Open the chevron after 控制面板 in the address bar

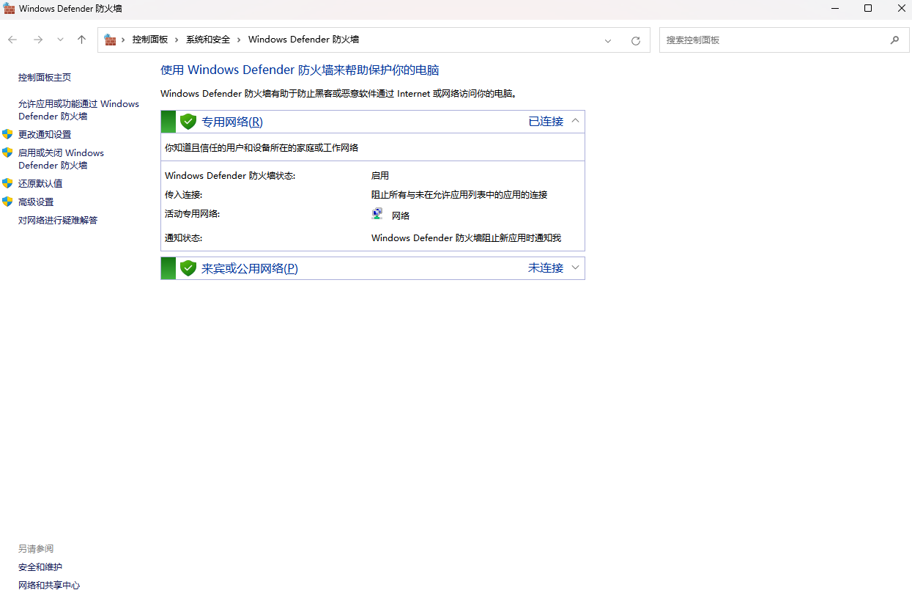pyautogui.click(x=177, y=40)
